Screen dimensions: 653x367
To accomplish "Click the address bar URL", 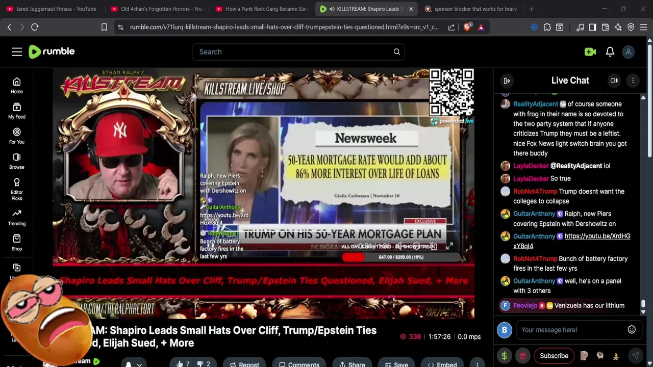I will coord(284,27).
